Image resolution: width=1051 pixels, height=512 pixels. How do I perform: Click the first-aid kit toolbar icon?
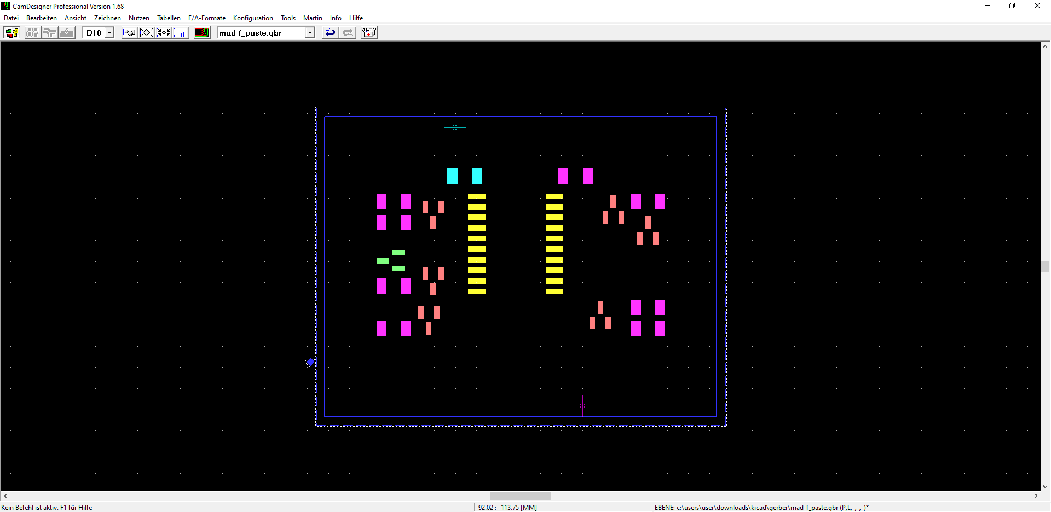pyautogui.click(x=369, y=33)
